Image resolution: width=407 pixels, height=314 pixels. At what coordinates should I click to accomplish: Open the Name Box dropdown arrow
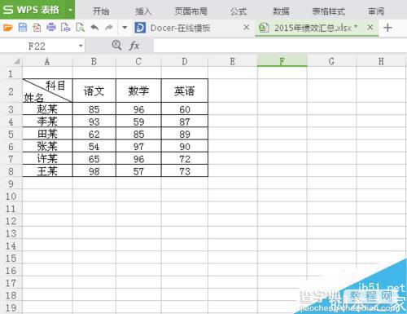[x=81, y=46]
